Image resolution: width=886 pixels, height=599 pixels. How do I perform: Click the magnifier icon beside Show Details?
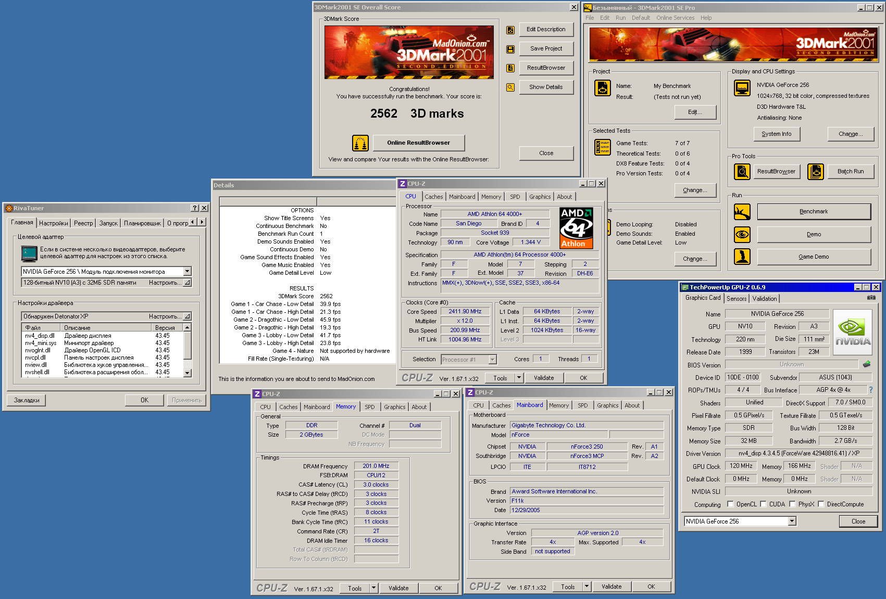tap(510, 87)
